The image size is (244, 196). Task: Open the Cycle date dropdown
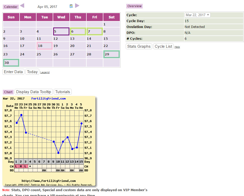197,15
